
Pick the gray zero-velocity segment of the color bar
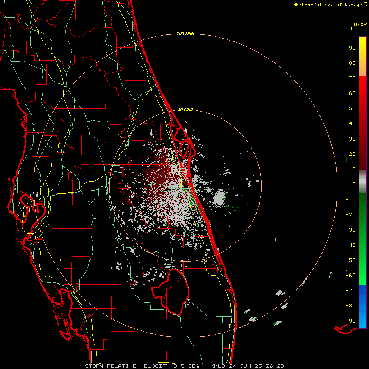pyautogui.click(x=362, y=182)
